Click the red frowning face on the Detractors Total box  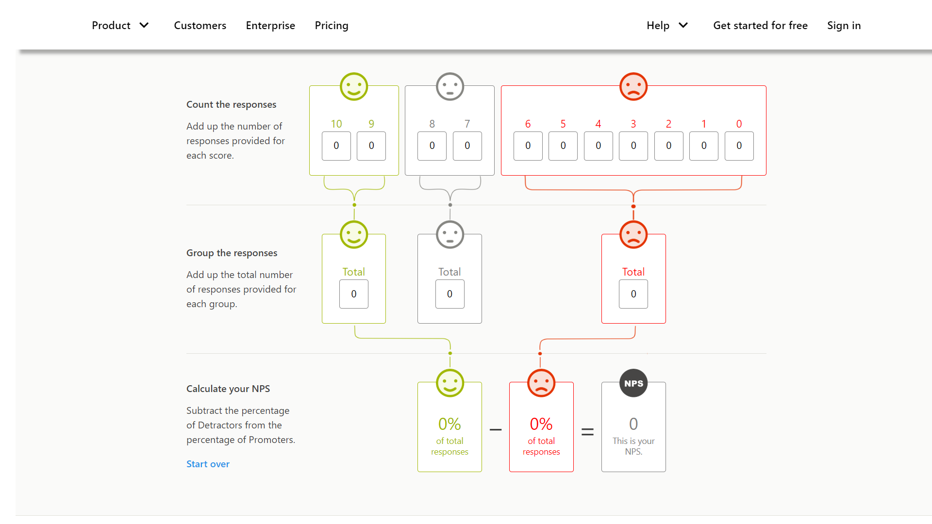[633, 235]
